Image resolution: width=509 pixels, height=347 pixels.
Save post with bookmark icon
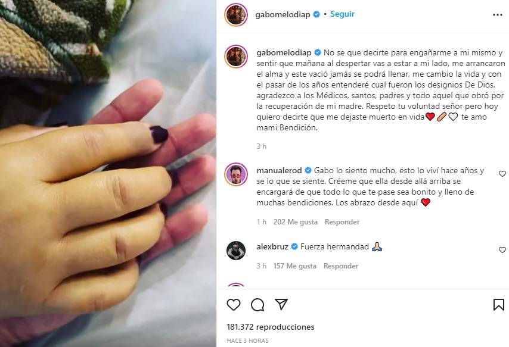click(x=499, y=305)
